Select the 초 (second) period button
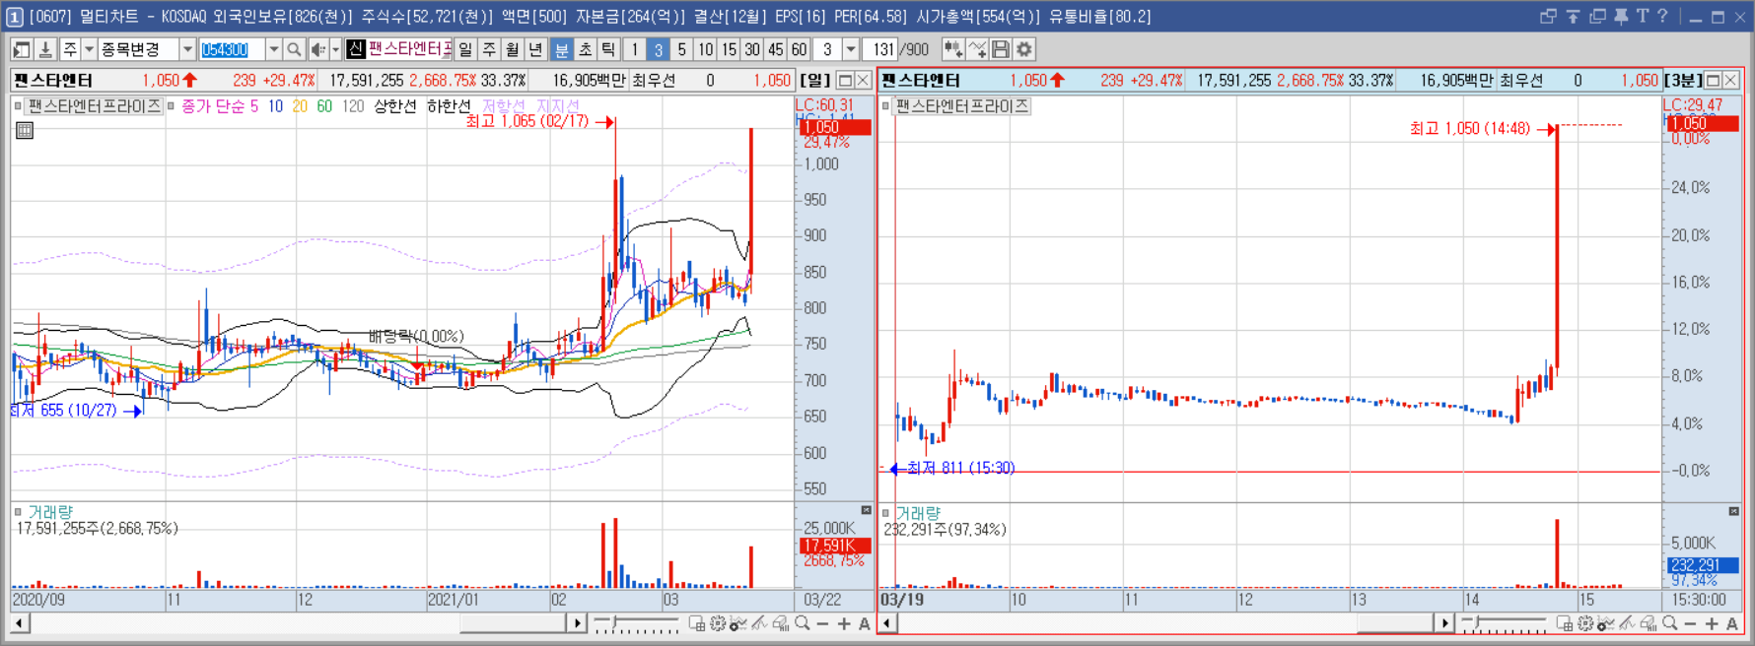The image size is (1755, 646). point(586,49)
